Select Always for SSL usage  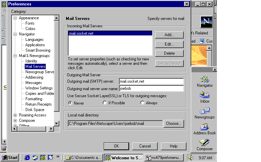tap(142, 103)
